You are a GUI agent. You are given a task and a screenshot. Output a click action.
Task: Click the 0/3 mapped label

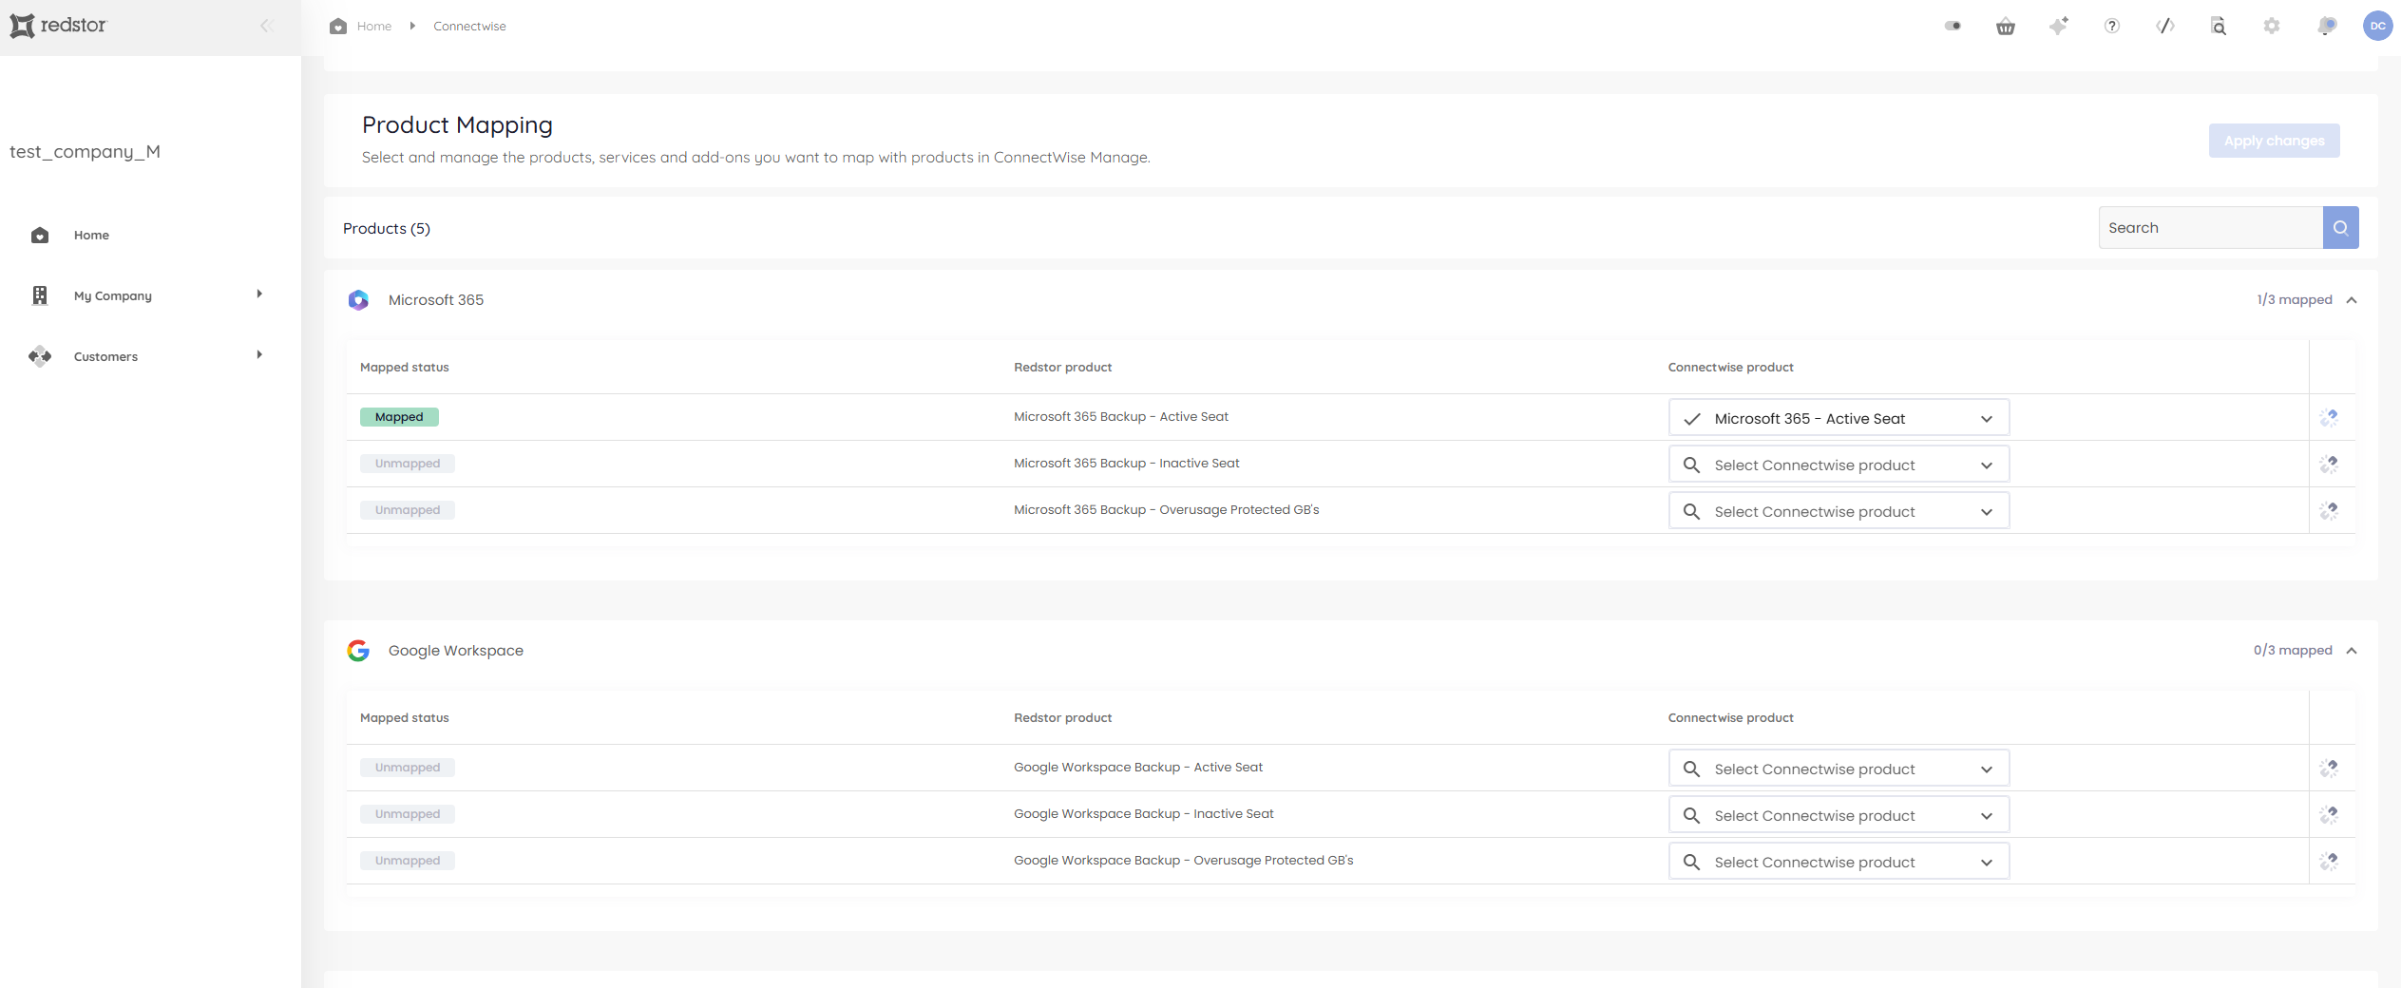[2292, 651]
